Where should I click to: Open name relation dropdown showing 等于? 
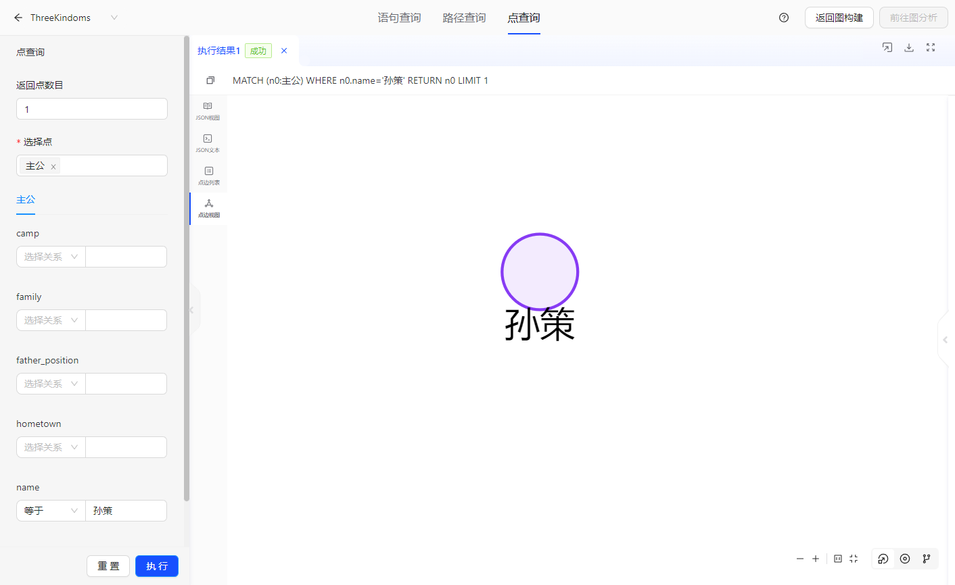(51, 511)
